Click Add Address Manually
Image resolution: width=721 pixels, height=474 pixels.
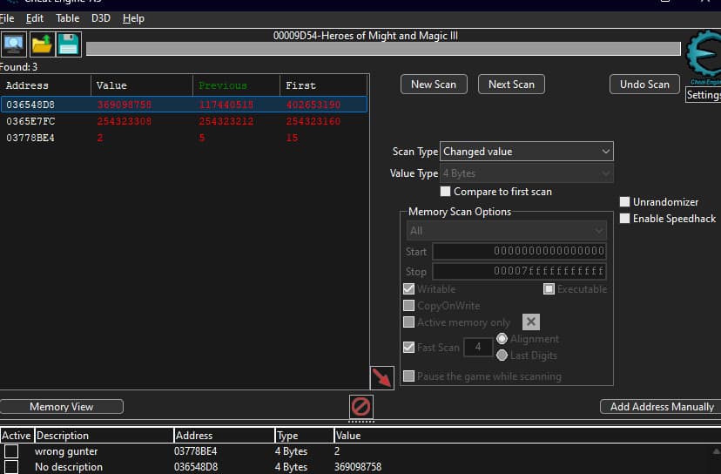point(662,407)
